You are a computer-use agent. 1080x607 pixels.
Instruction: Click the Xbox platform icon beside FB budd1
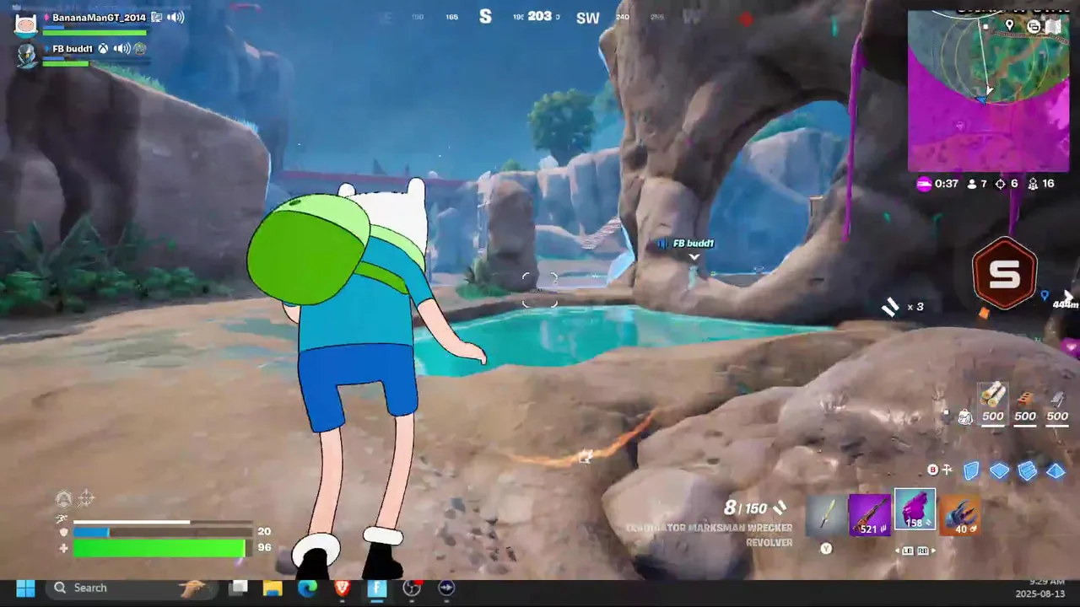coord(103,49)
